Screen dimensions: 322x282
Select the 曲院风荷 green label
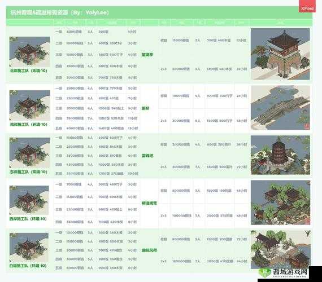pyautogui.click(x=149, y=250)
